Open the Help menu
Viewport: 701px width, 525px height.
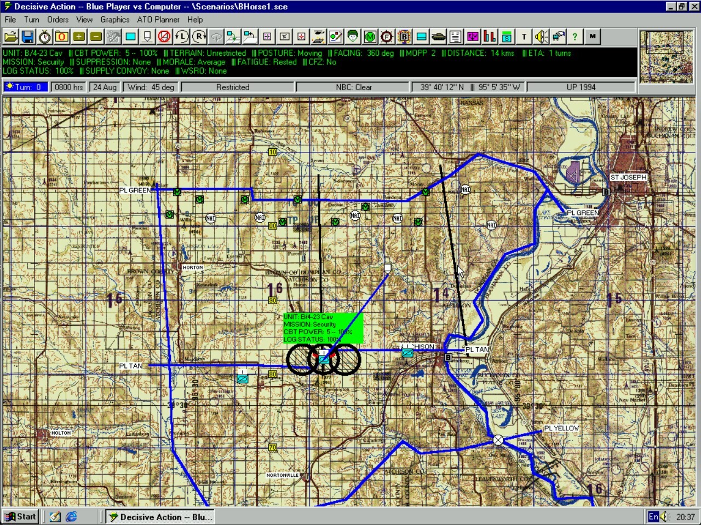click(195, 20)
